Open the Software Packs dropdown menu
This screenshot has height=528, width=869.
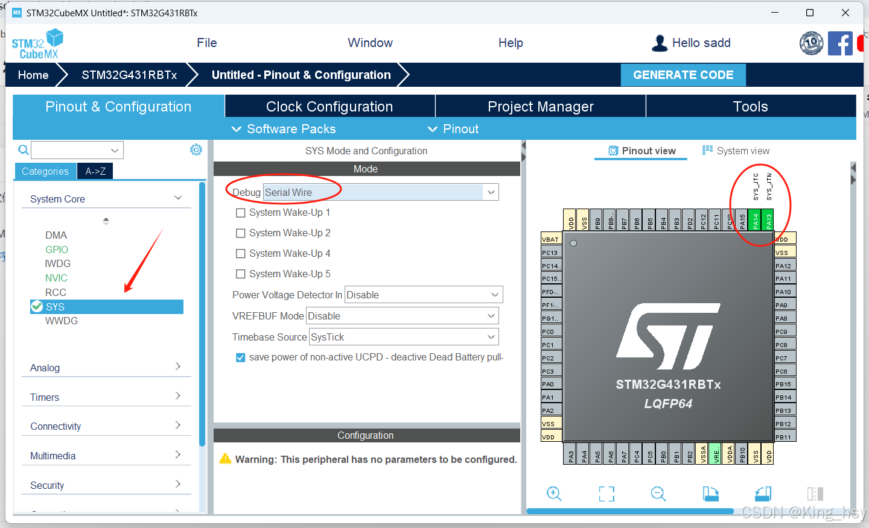point(284,129)
